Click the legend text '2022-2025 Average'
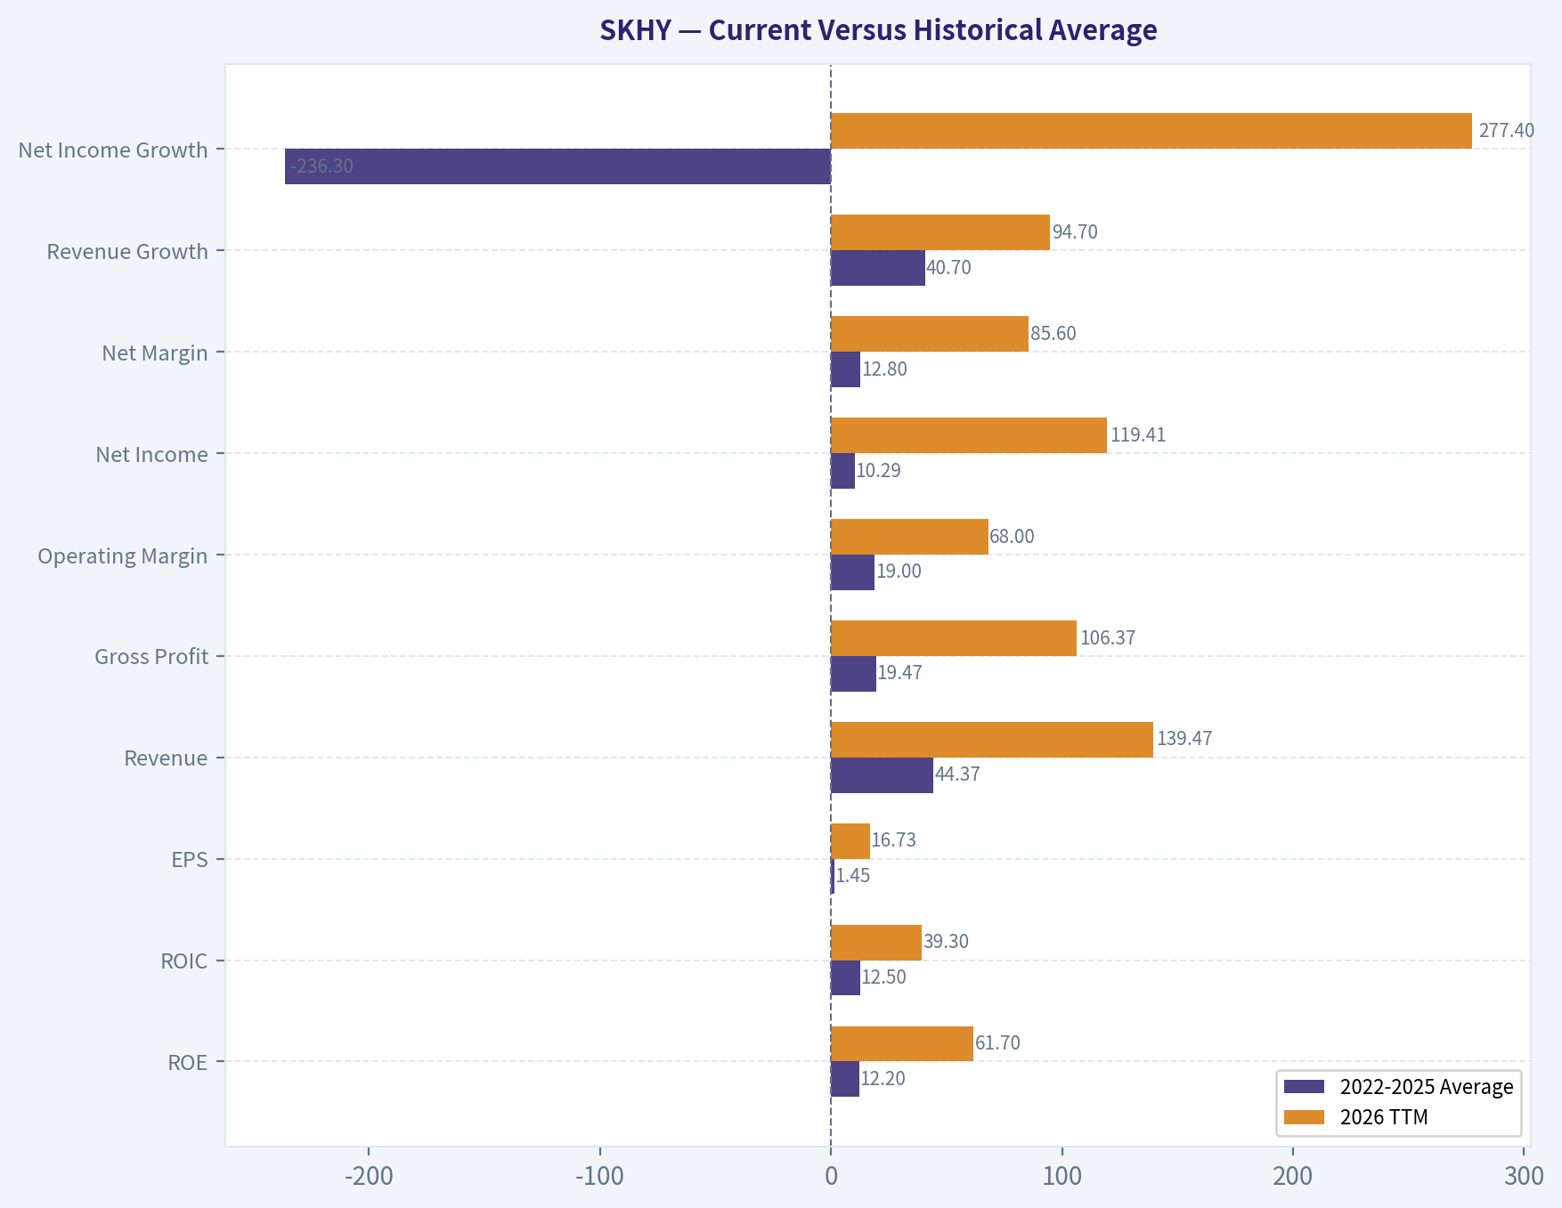The image size is (1562, 1208). [1427, 1087]
